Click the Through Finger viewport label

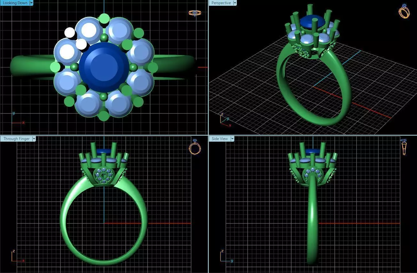click(x=16, y=139)
